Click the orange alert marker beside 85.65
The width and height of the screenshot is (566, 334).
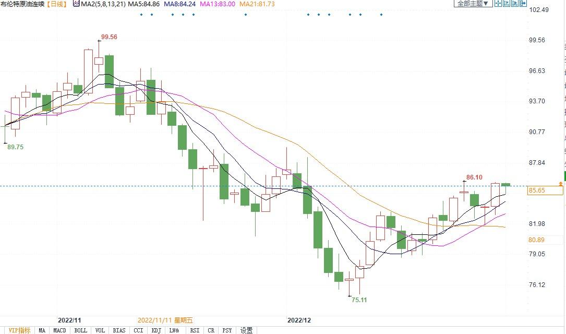click(561, 184)
